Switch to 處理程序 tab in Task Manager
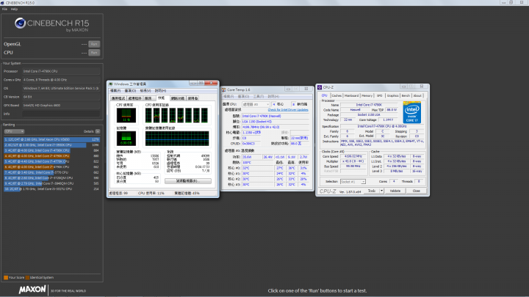This screenshot has width=529, height=297. pyautogui.click(x=134, y=98)
